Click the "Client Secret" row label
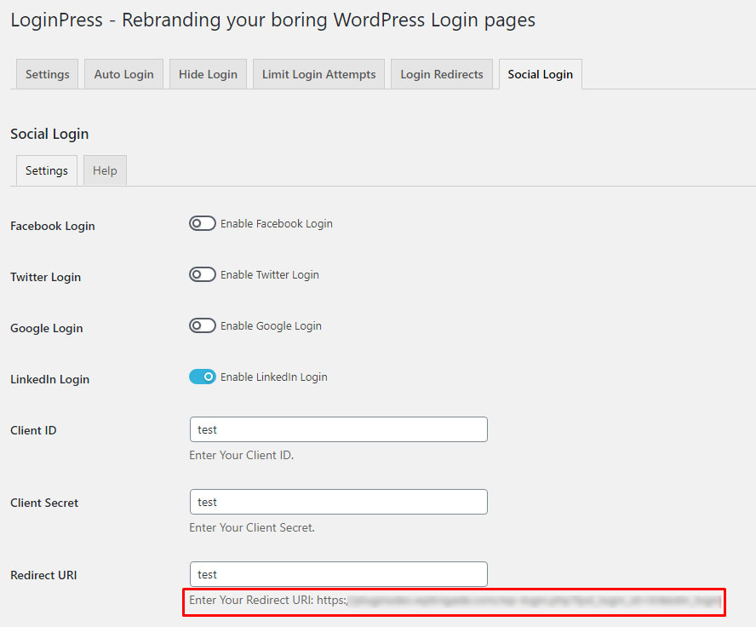Viewport: 756px width, 627px height. tap(44, 503)
